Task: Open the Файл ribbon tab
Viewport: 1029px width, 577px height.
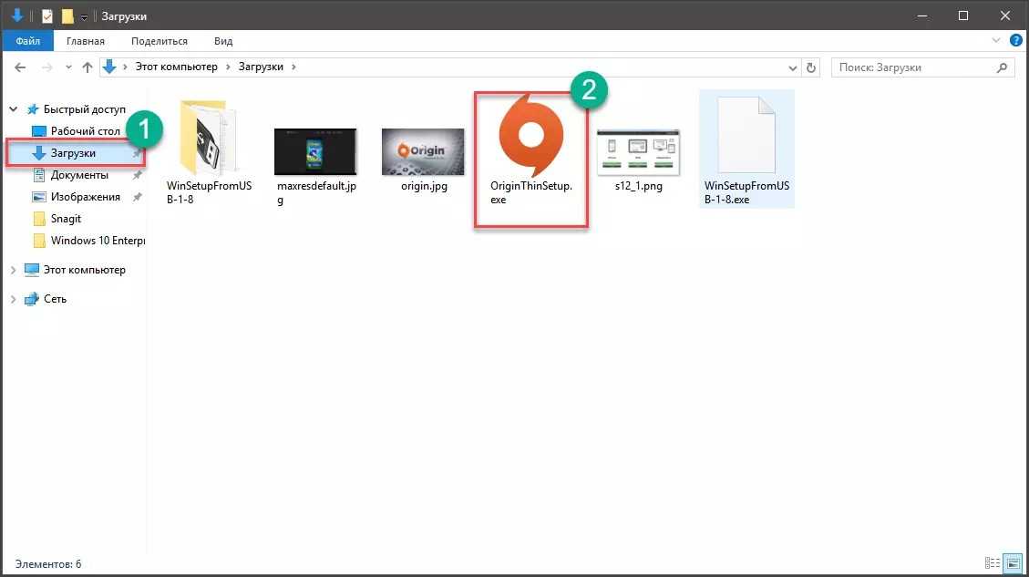Action: click(27, 41)
